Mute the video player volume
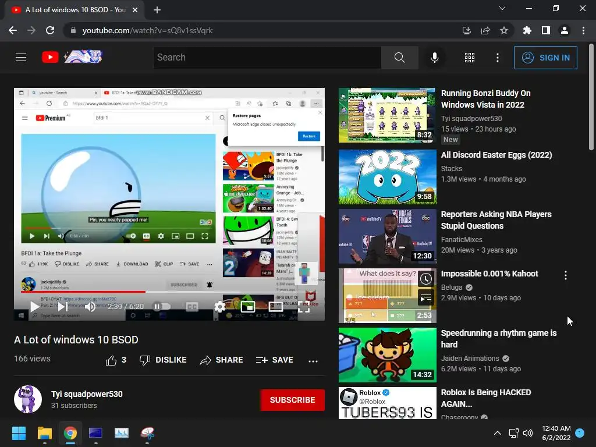The width and height of the screenshot is (596, 447). (x=90, y=306)
